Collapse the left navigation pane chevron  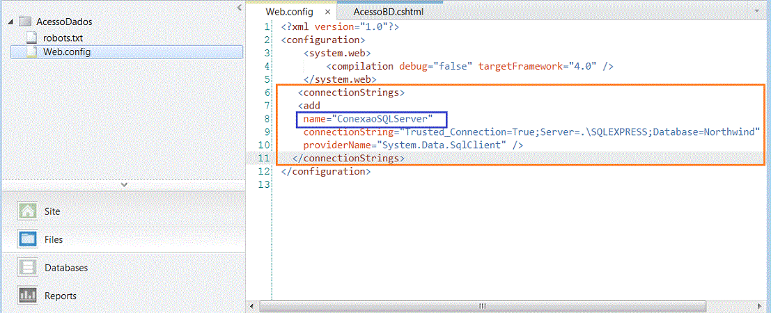tap(239, 8)
